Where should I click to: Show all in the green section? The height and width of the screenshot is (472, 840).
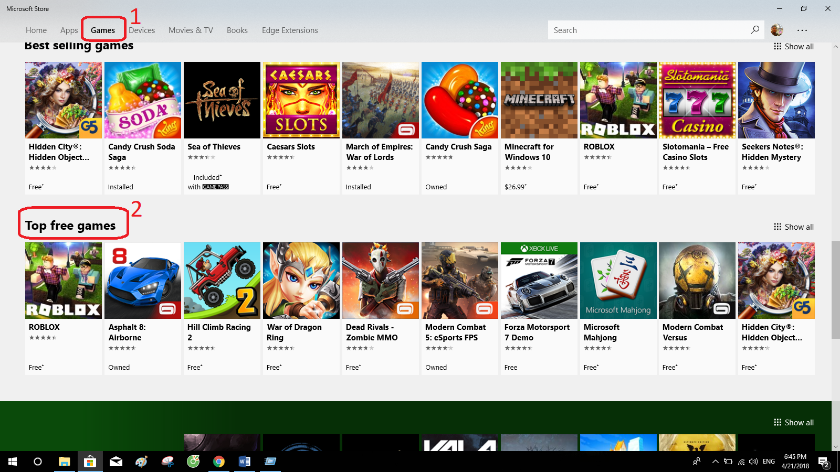pyautogui.click(x=794, y=423)
